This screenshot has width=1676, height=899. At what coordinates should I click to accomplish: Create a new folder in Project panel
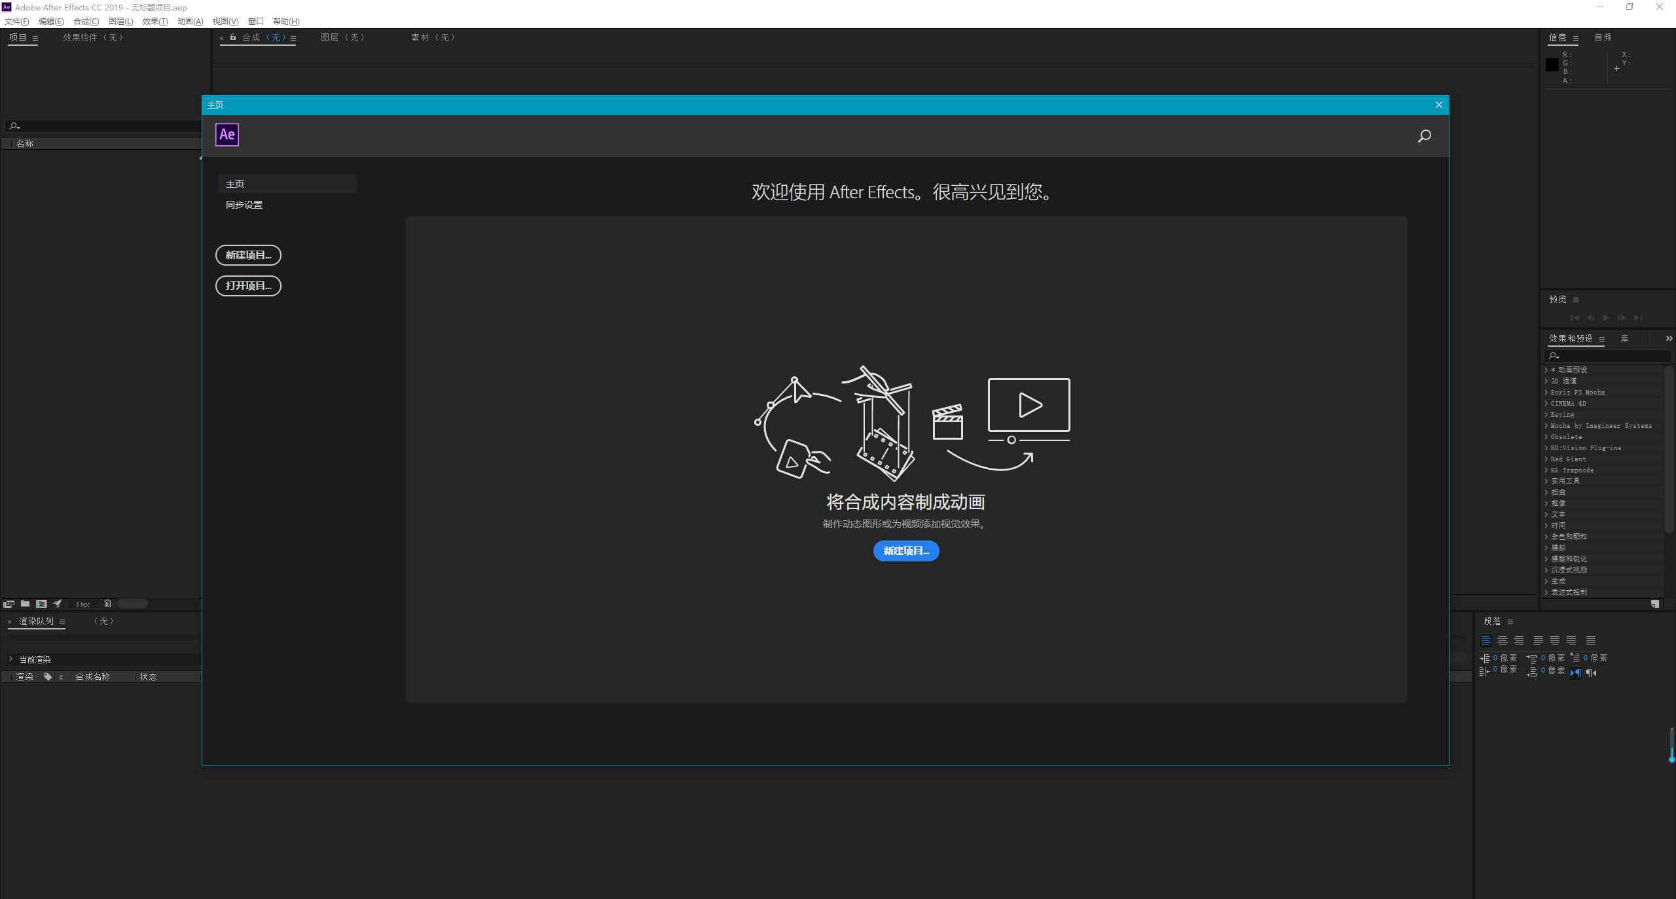click(x=25, y=604)
